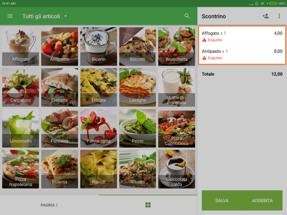The width and height of the screenshot is (287, 215).
Task: Tap the Cioccolata calda tile
Action: [x=177, y=169]
